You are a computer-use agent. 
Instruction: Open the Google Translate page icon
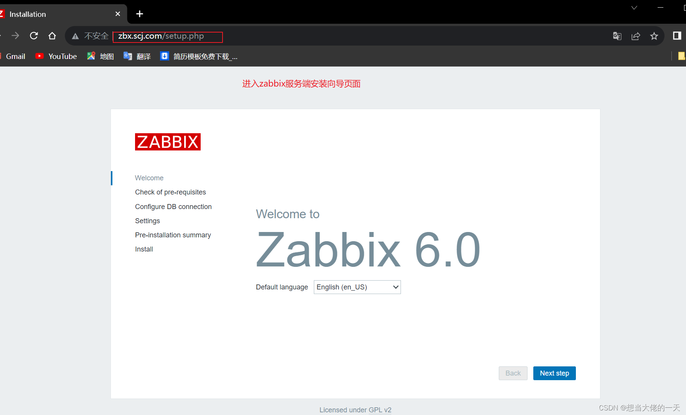tap(617, 36)
